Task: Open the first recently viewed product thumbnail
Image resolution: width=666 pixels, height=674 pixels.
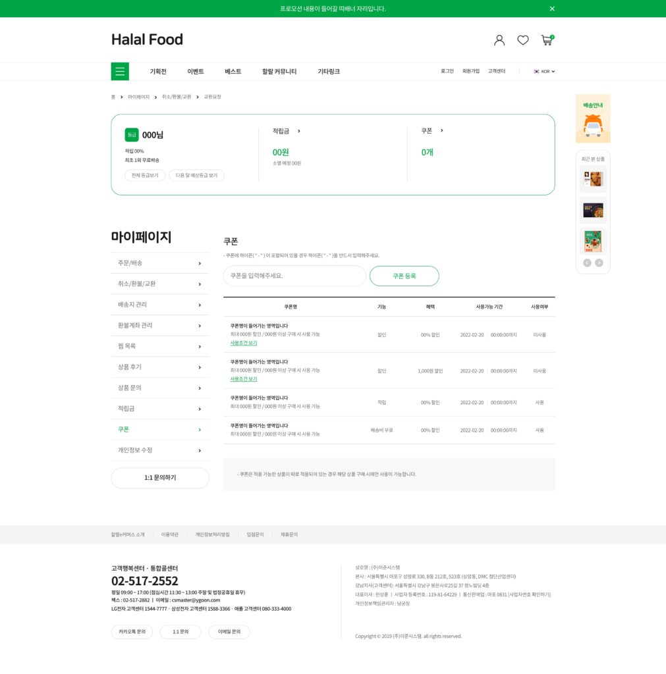Action: pos(593,179)
